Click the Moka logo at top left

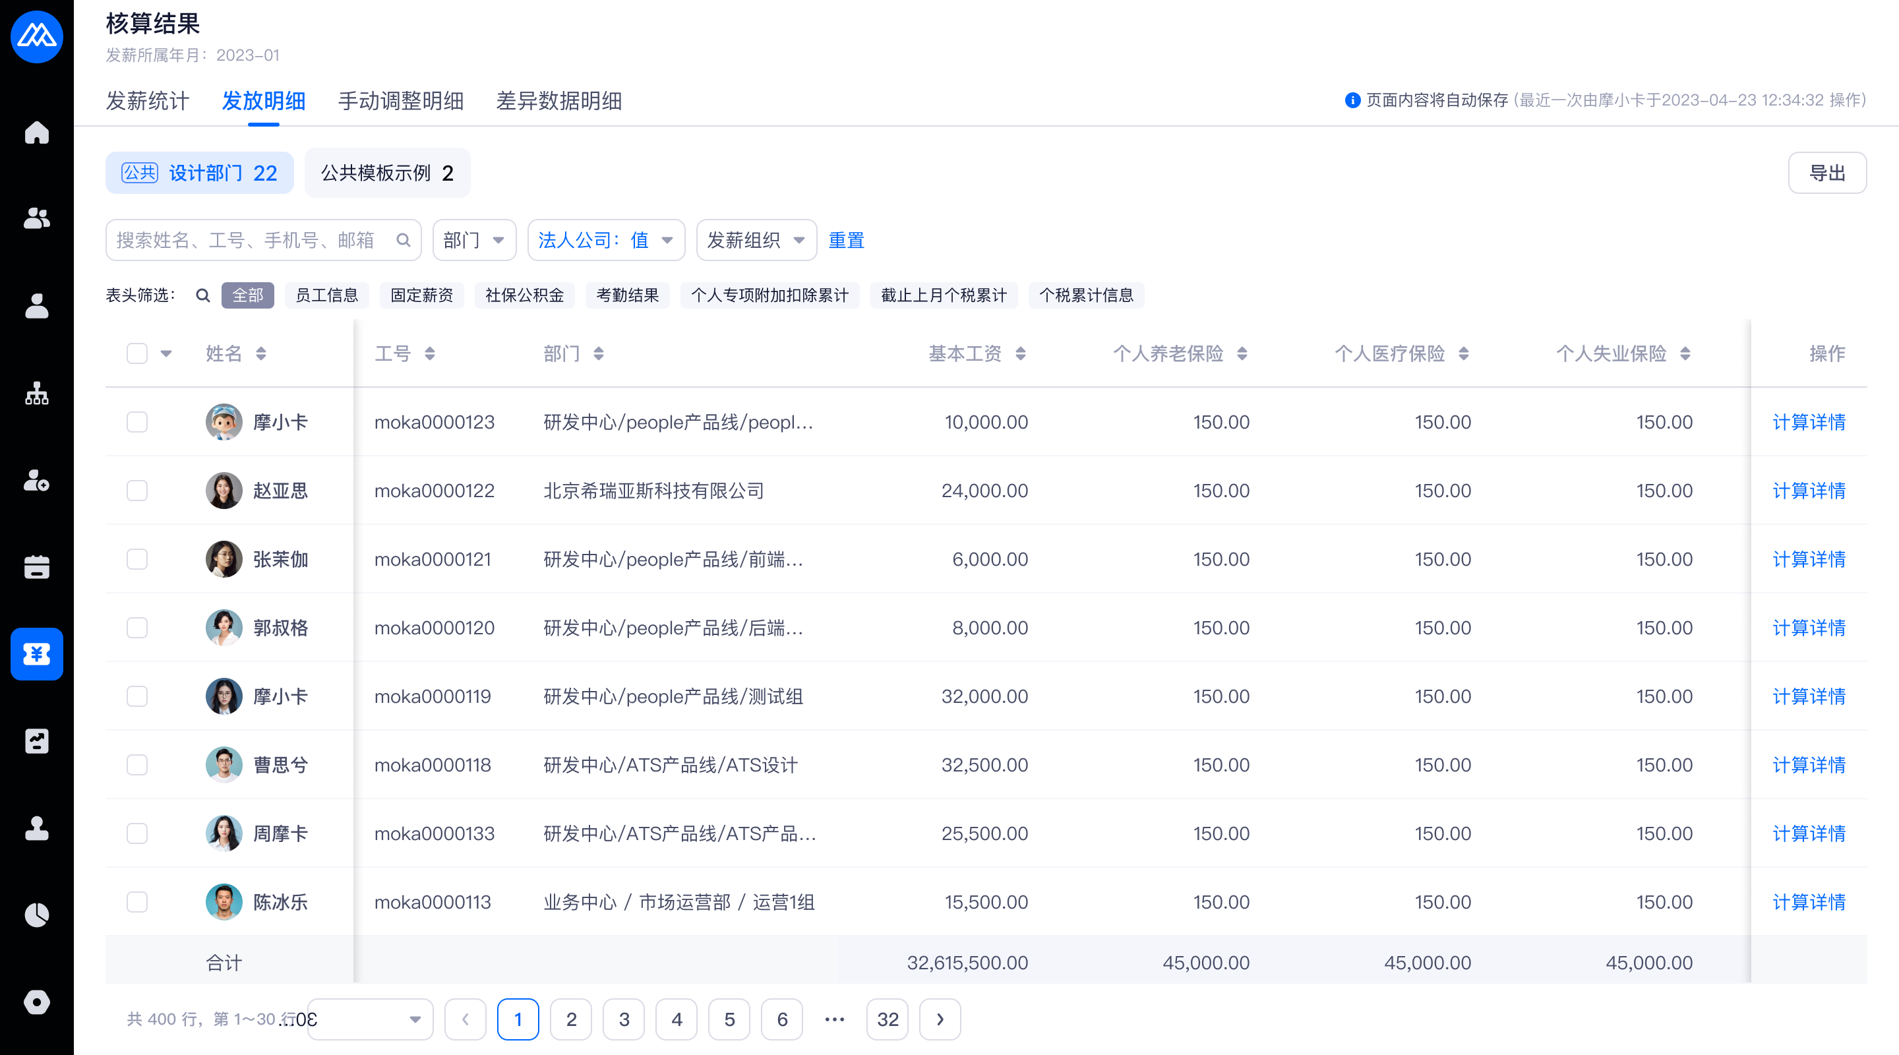click(x=36, y=36)
